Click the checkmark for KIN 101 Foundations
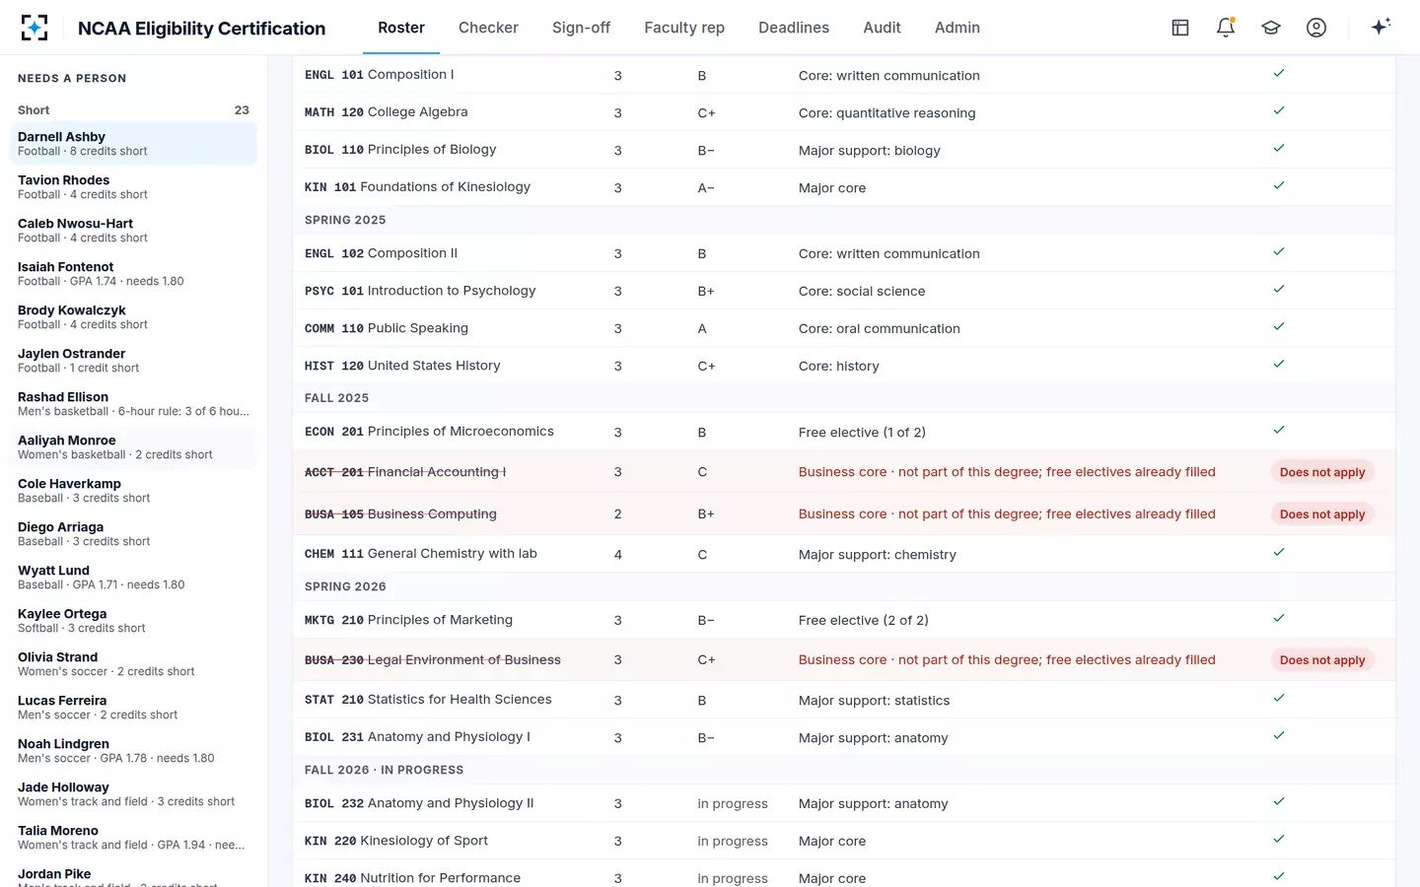 click(x=1279, y=185)
